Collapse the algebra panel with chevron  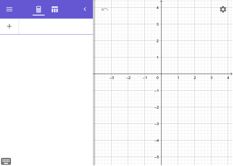85,9
